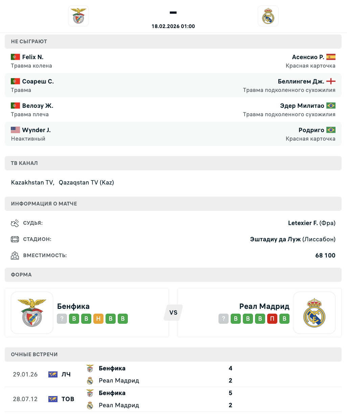Click Real Madrid's red loss form badge
This screenshot has height=415, width=347.
272,319
